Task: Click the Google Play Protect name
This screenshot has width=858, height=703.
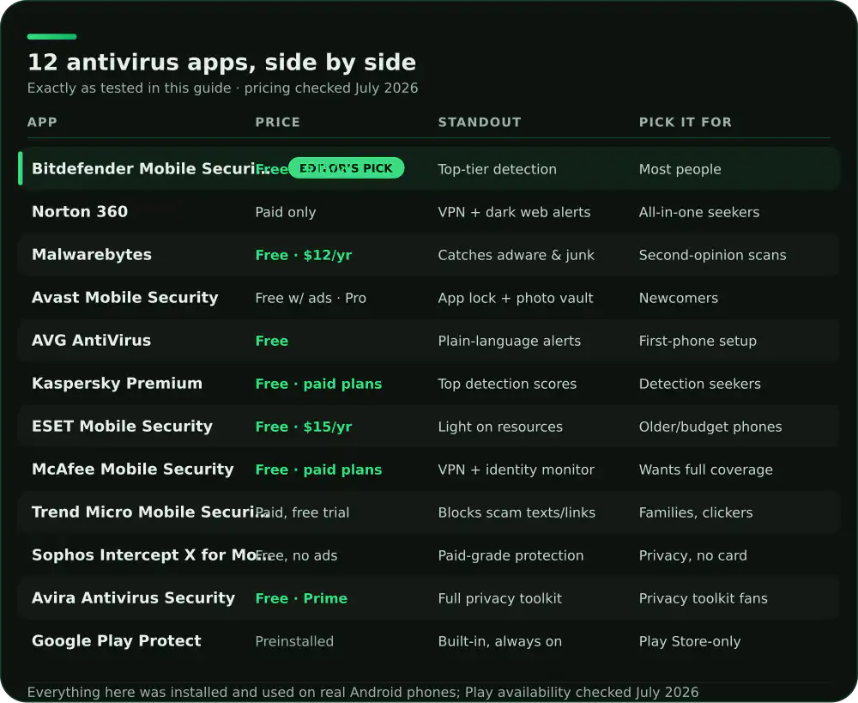Action: click(x=117, y=640)
